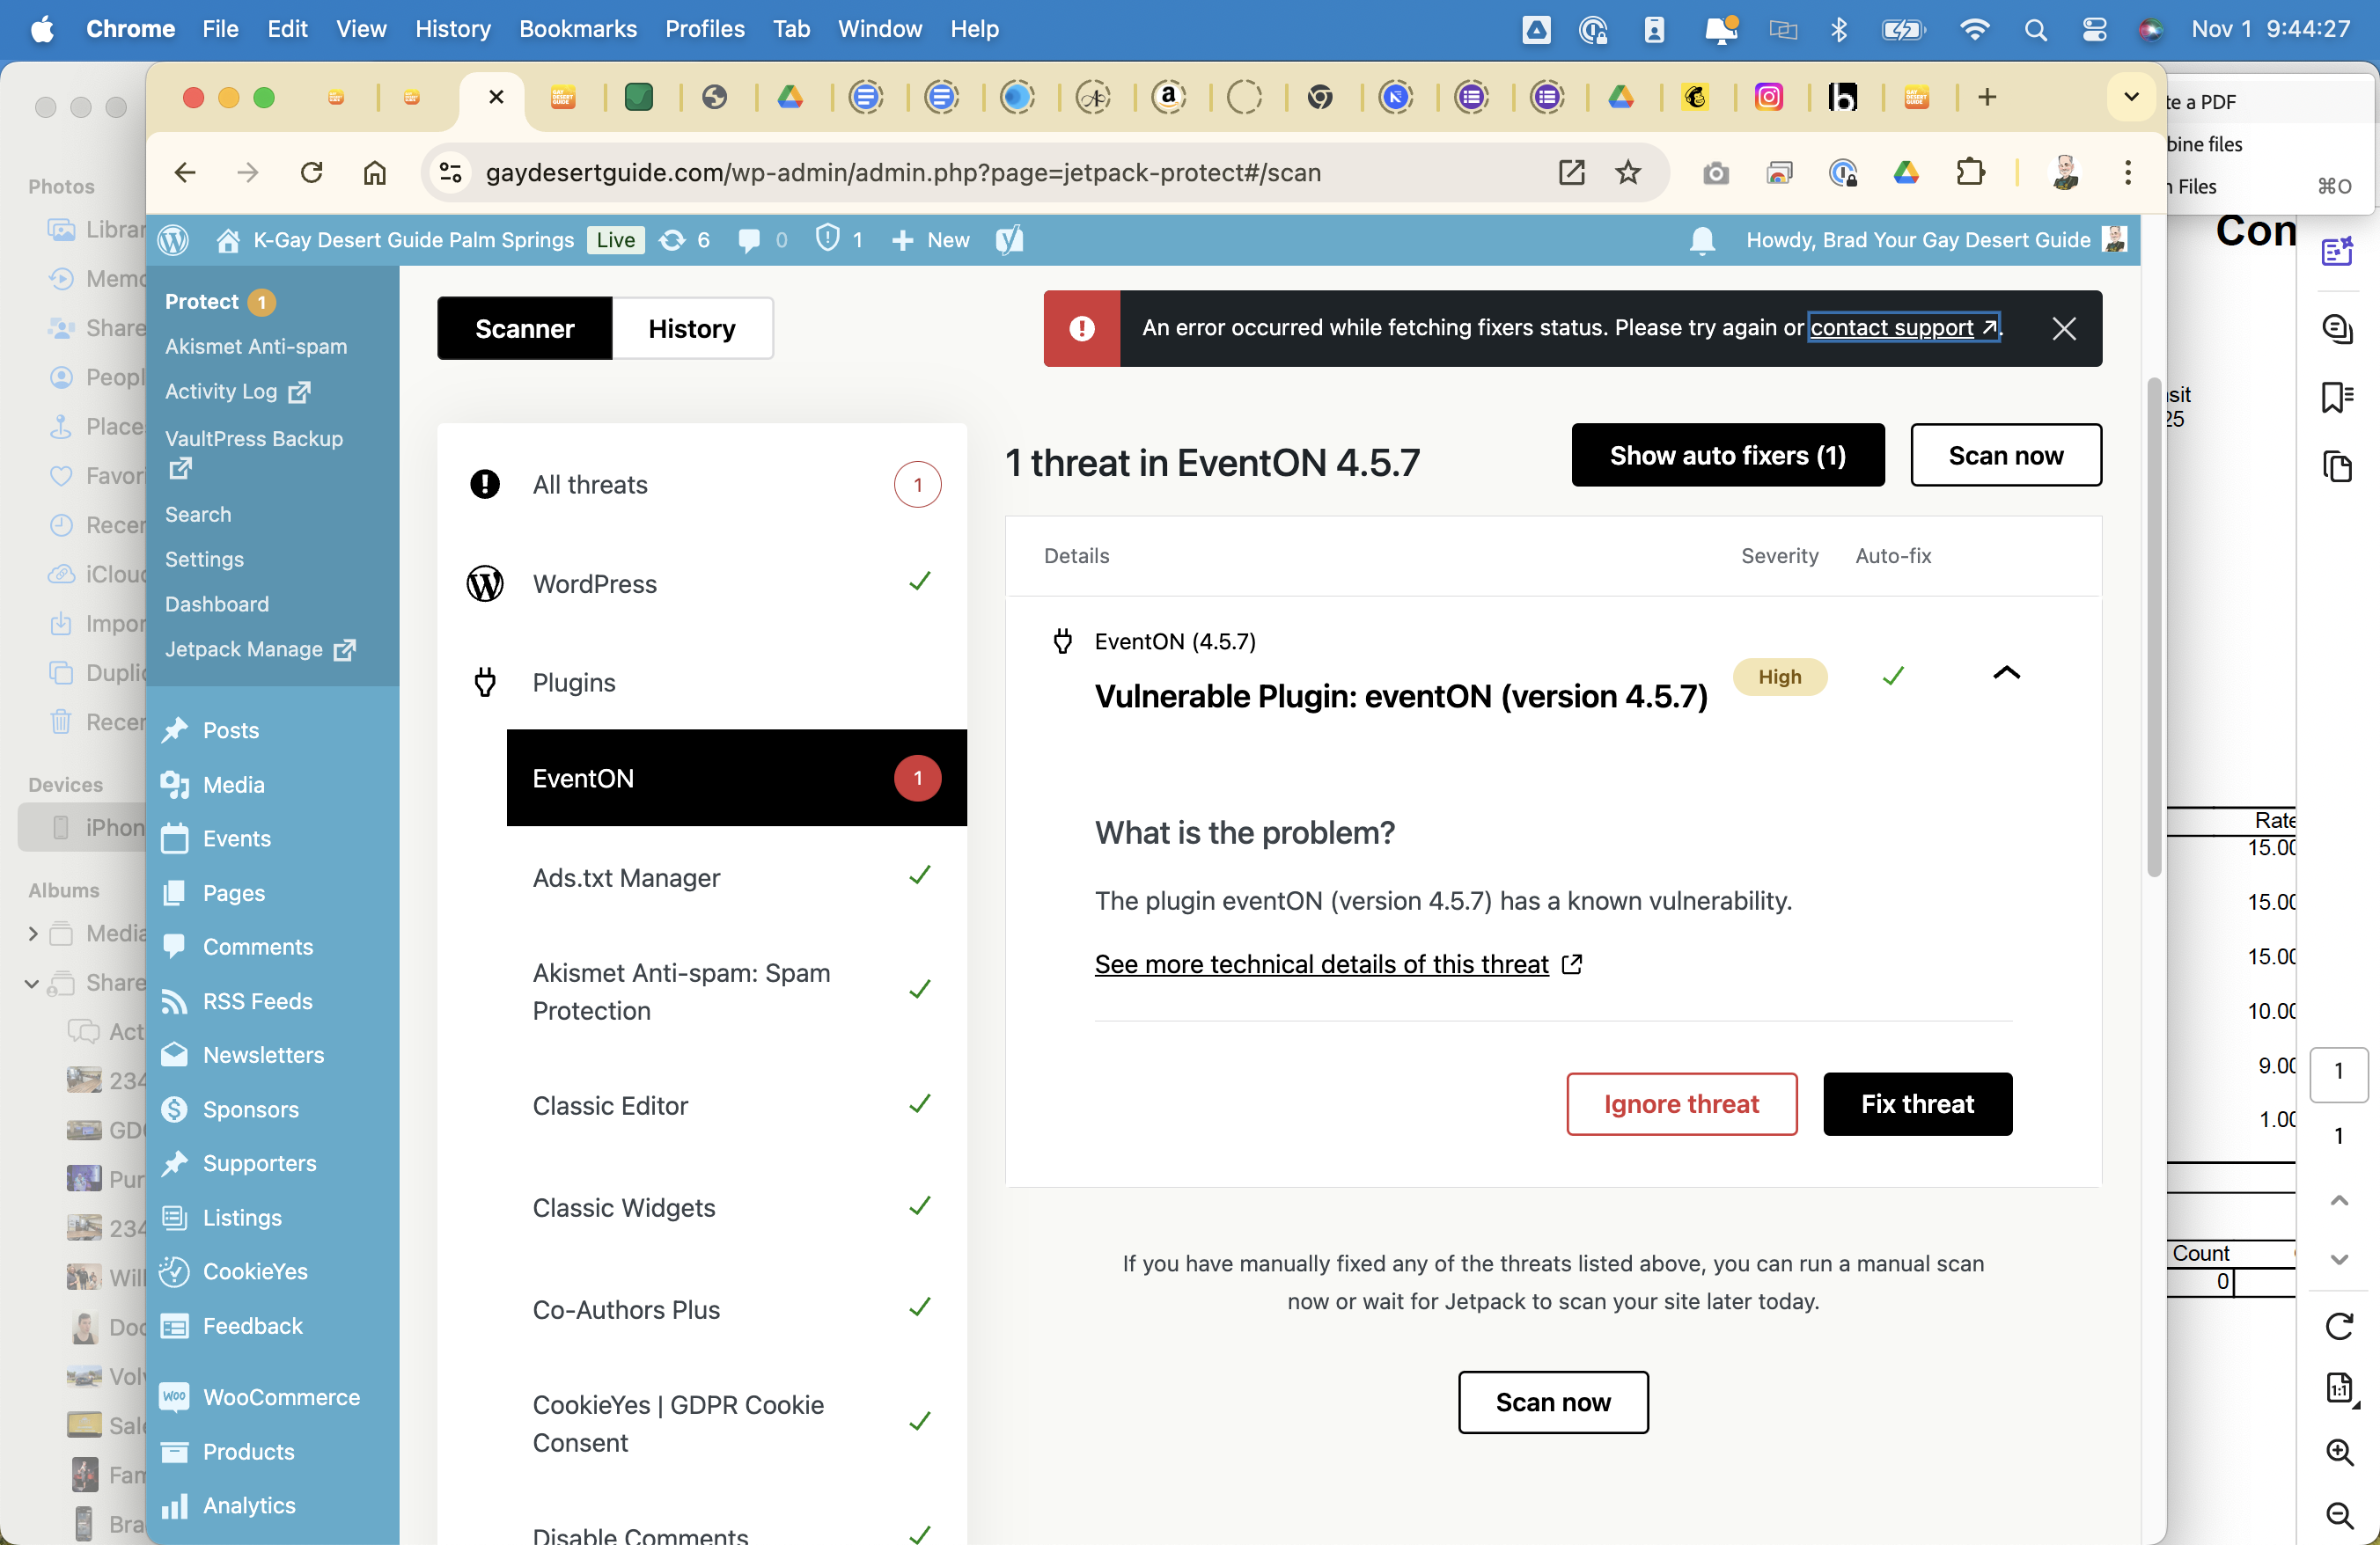Viewport: 2380px width, 1545px height.
Task: Expand the Media album in Photos sidebar
Action: coord(33,934)
